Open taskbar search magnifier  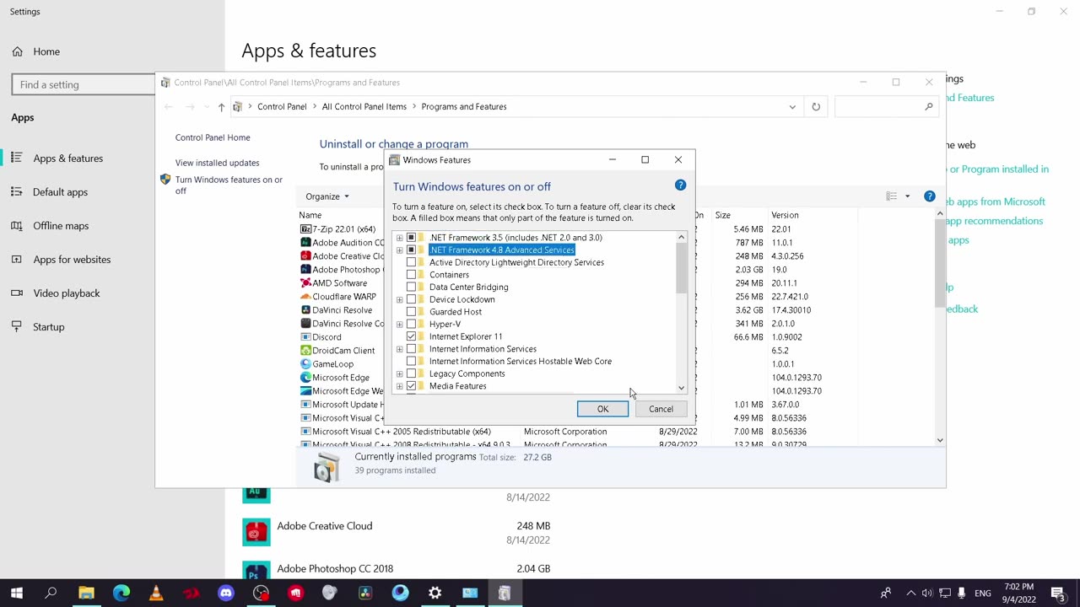point(51,594)
